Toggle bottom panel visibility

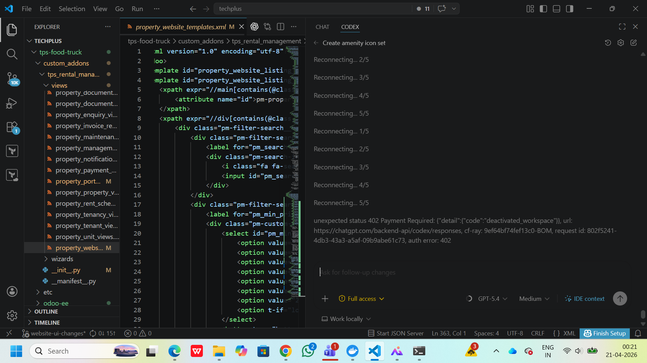click(556, 9)
